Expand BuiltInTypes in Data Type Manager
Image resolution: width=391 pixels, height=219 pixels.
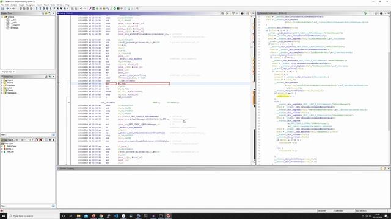pos(2,146)
